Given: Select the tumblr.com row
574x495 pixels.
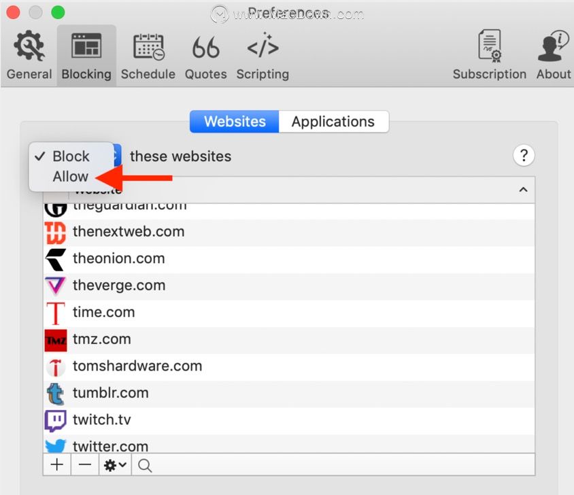Looking at the screenshot, I should click(x=289, y=394).
